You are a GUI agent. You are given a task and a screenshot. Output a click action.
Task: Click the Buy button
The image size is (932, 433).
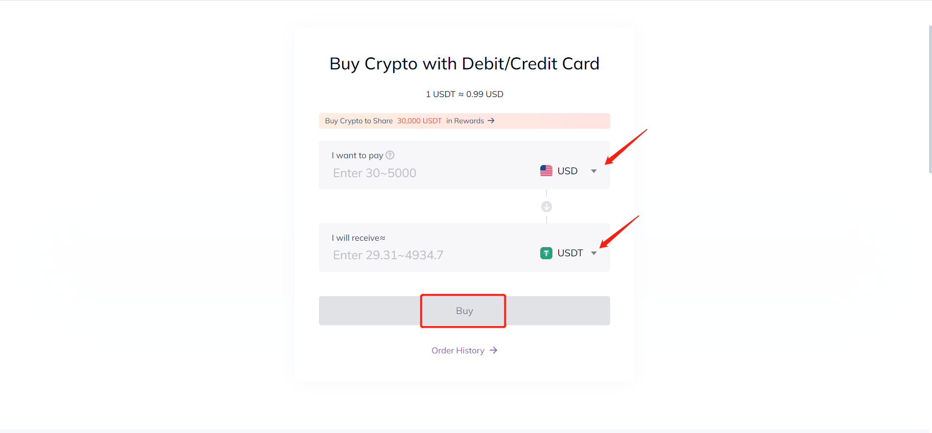pos(465,311)
